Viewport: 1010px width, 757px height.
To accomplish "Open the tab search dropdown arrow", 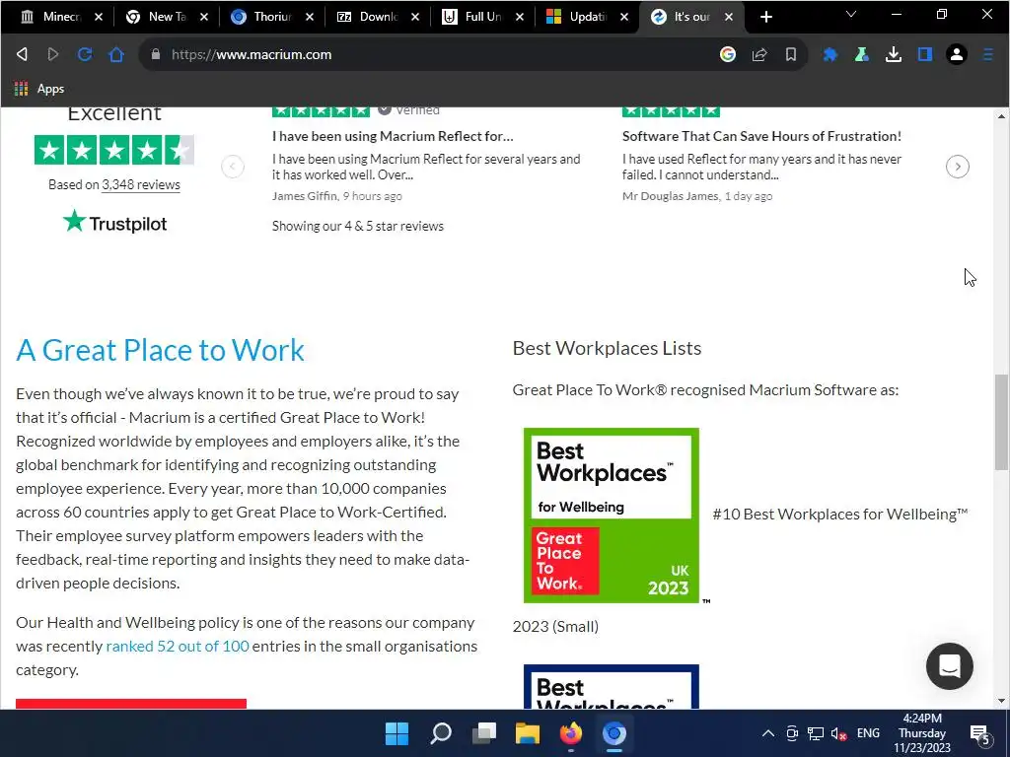I will [851, 14].
